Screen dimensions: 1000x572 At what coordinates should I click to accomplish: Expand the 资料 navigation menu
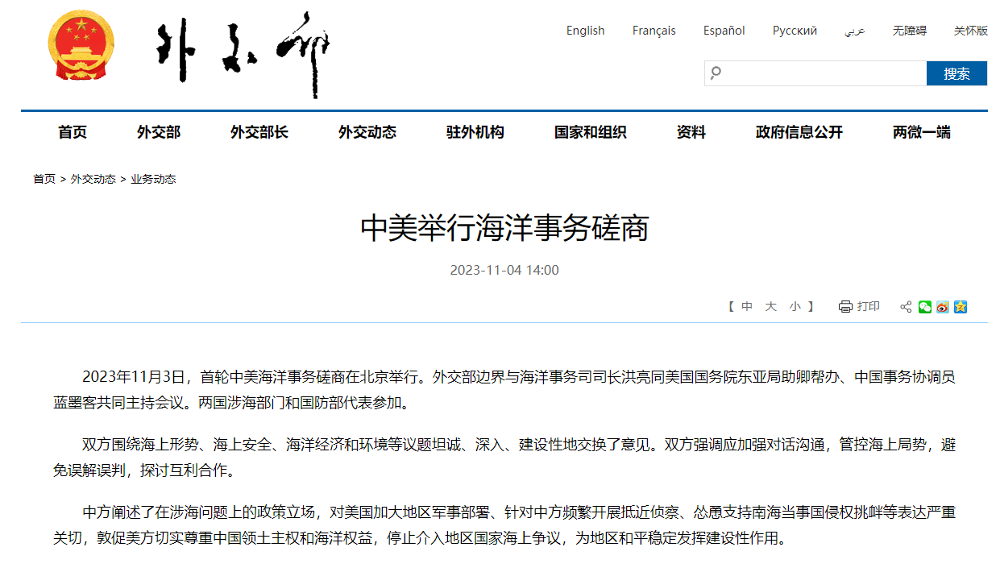[x=691, y=132]
